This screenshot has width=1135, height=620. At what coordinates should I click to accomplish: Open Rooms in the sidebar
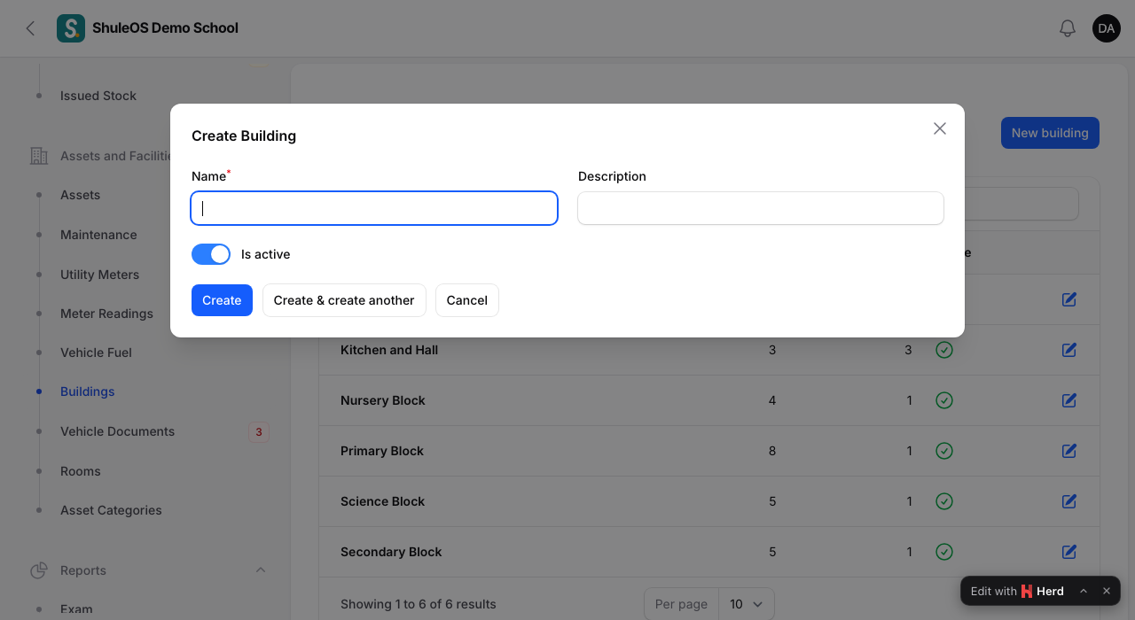(81, 471)
